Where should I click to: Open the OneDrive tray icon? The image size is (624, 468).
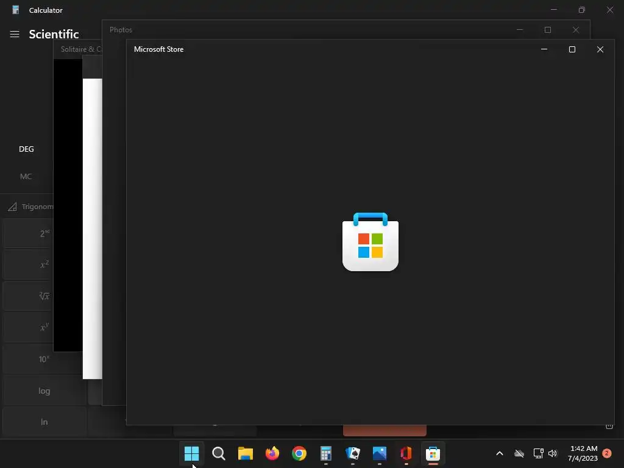coord(519,453)
